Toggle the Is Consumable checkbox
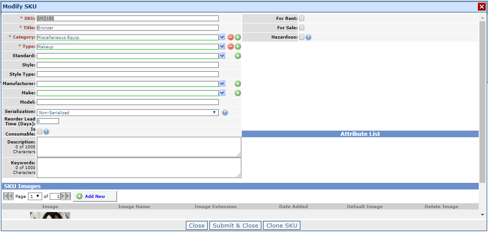The height and width of the screenshot is (232, 488). 39,131
